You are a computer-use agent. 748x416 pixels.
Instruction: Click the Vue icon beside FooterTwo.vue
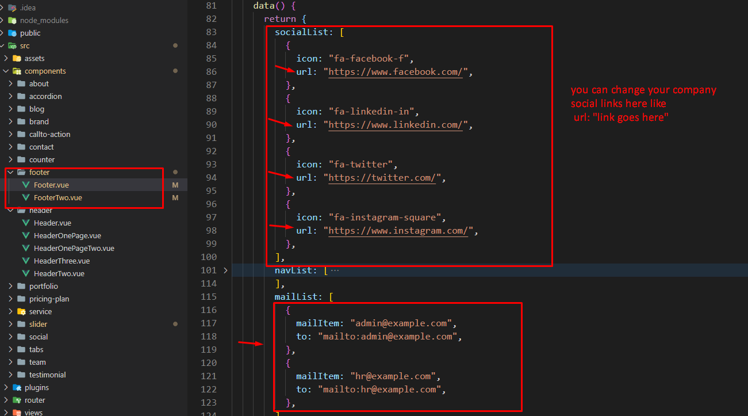tap(25, 197)
